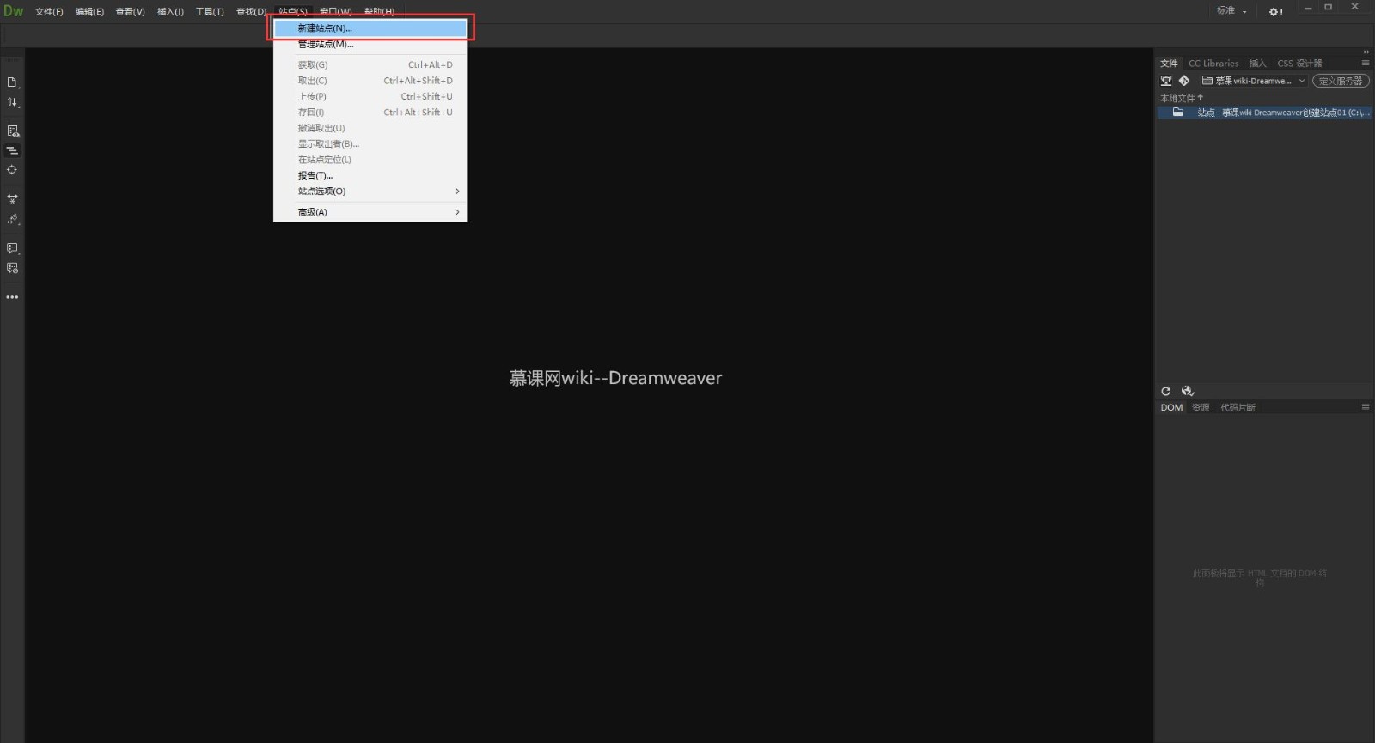Click the 上传(P) menu entry
The width and height of the screenshot is (1375, 743).
tap(370, 97)
